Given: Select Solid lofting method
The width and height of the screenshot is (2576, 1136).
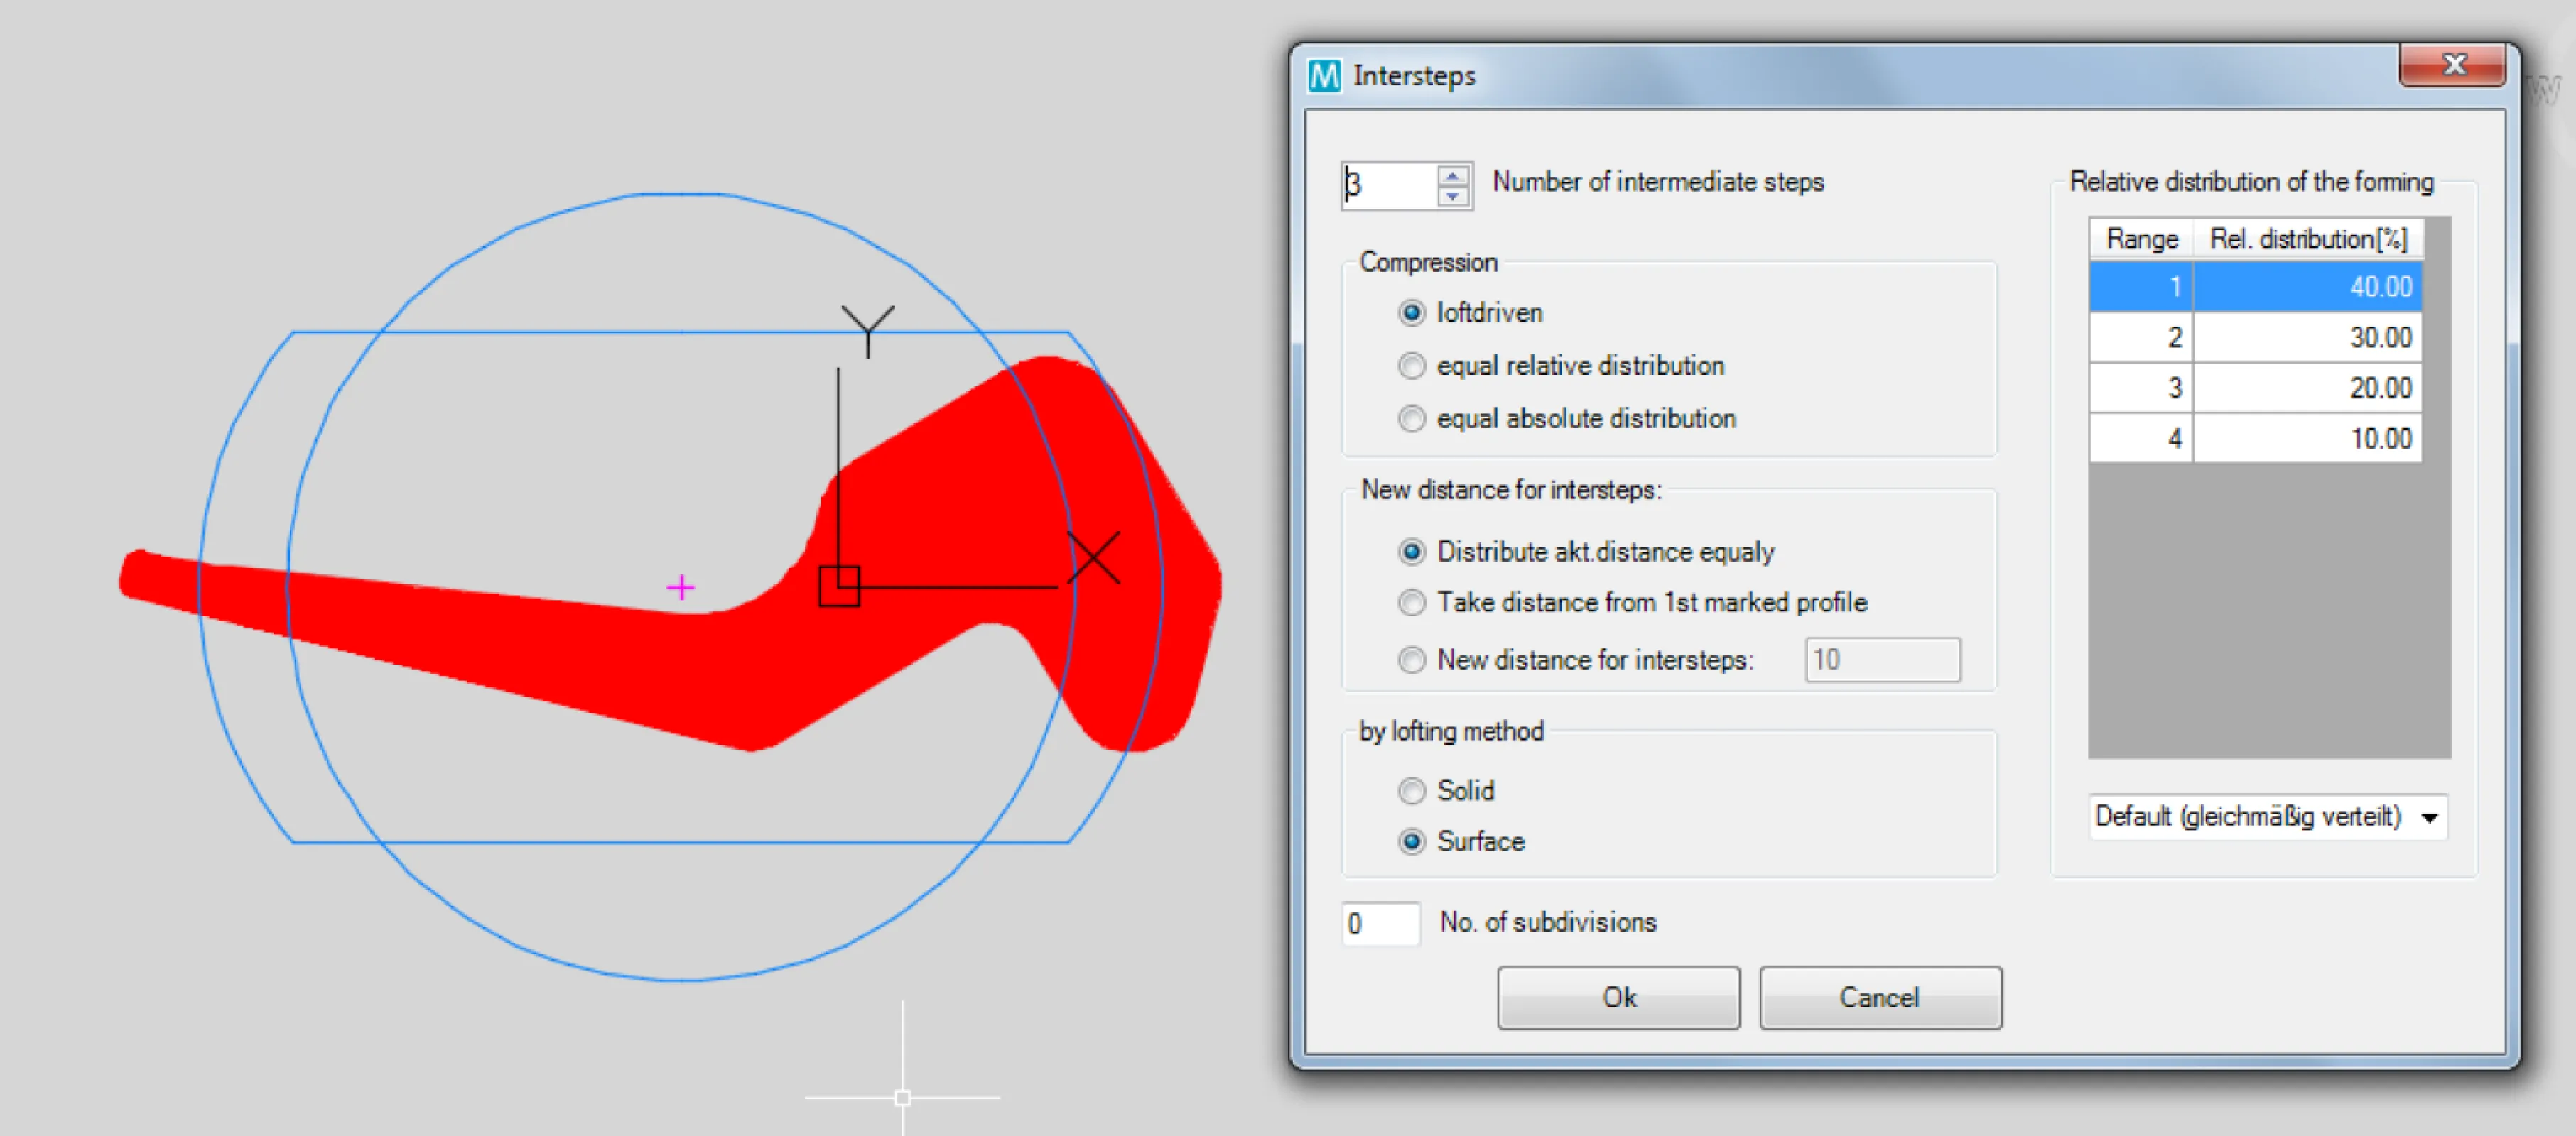Looking at the screenshot, I should tap(1411, 790).
